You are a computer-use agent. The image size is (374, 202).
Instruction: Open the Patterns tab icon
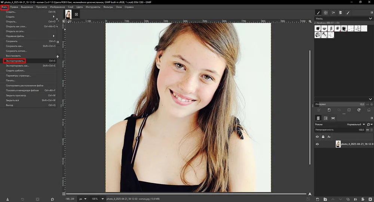pyautogui.click(x=326, y=13)
